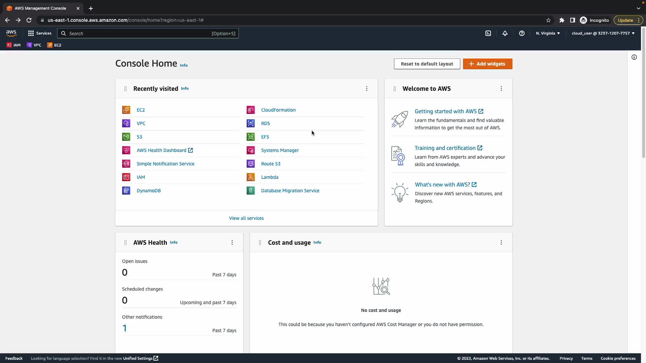Expand the N. Virginia region dropdown
Viewport: 646px width, 363px height.
[x=548, y=33]
